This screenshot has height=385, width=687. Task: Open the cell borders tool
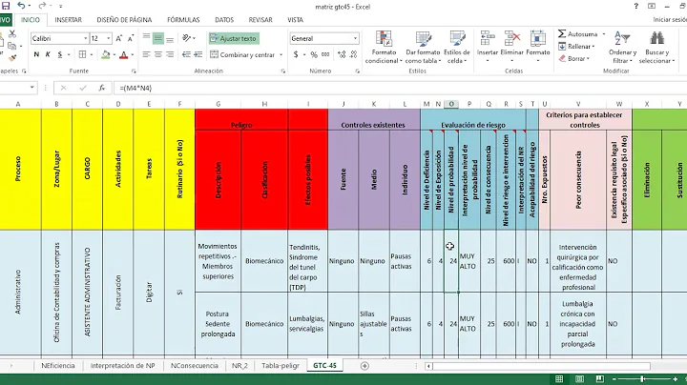(x=82, y=54)
